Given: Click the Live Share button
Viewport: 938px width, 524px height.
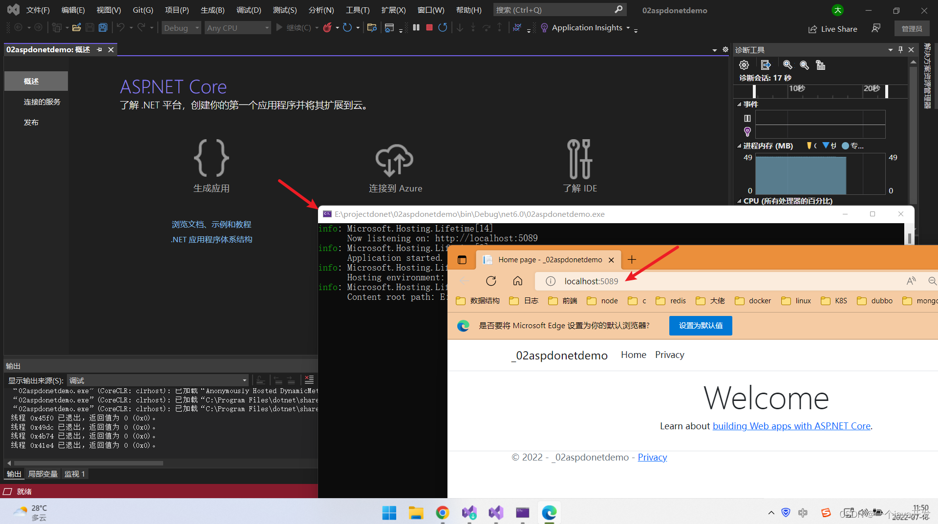Looking at the screenshot, I should point(832,29).
